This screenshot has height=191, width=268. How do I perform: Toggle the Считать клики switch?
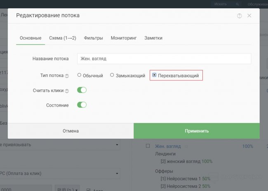pos(82,90)
